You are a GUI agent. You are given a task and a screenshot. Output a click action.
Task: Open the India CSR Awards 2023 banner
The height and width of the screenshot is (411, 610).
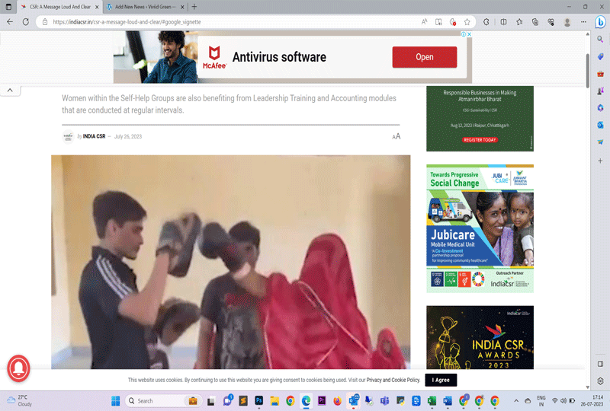[480, 337]
